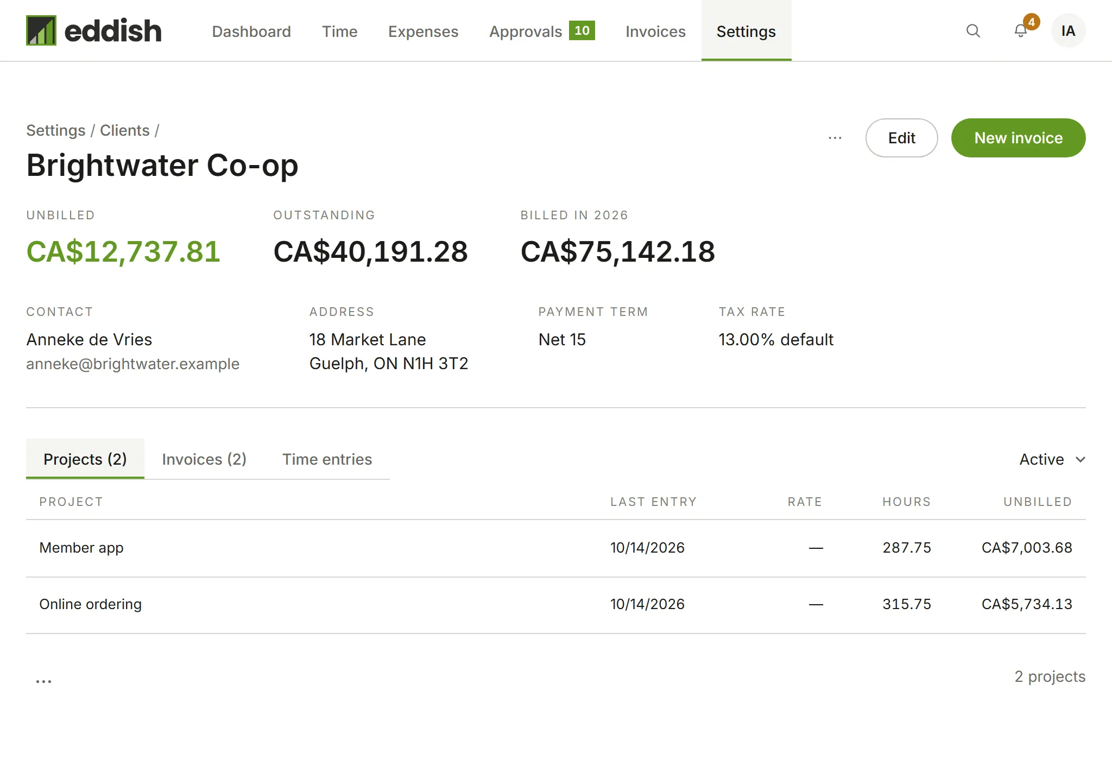Viewport: 1112px width, 760px height.
Task: Expand the Active filter dropdown
Action: [x=1052, y=459]
